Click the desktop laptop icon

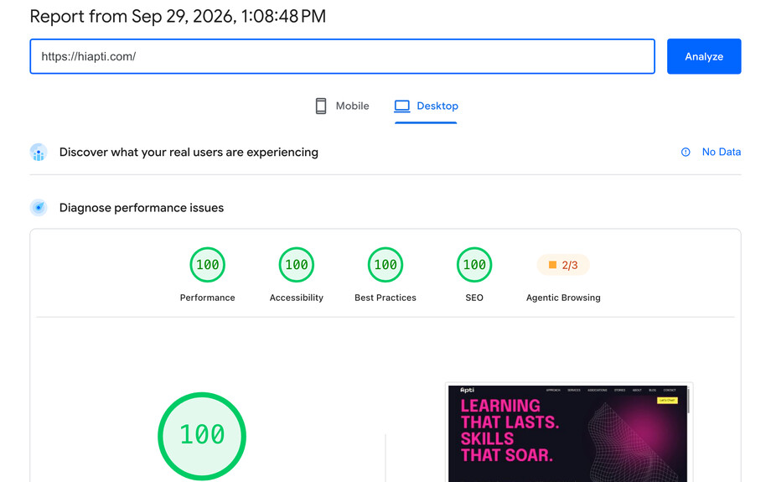(401, 106)
